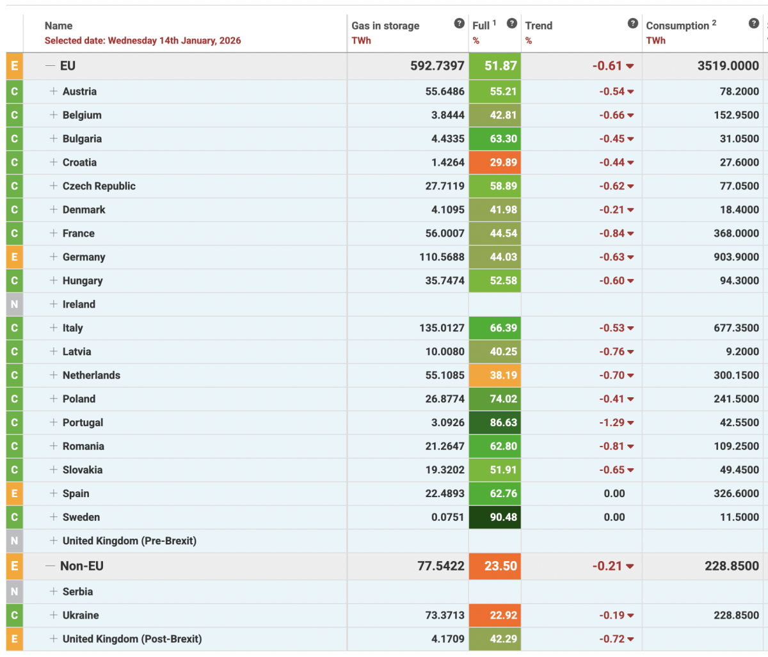Expand the Ukraine row
The width and height of the screenshot is (768, 657).
[54, 615]
